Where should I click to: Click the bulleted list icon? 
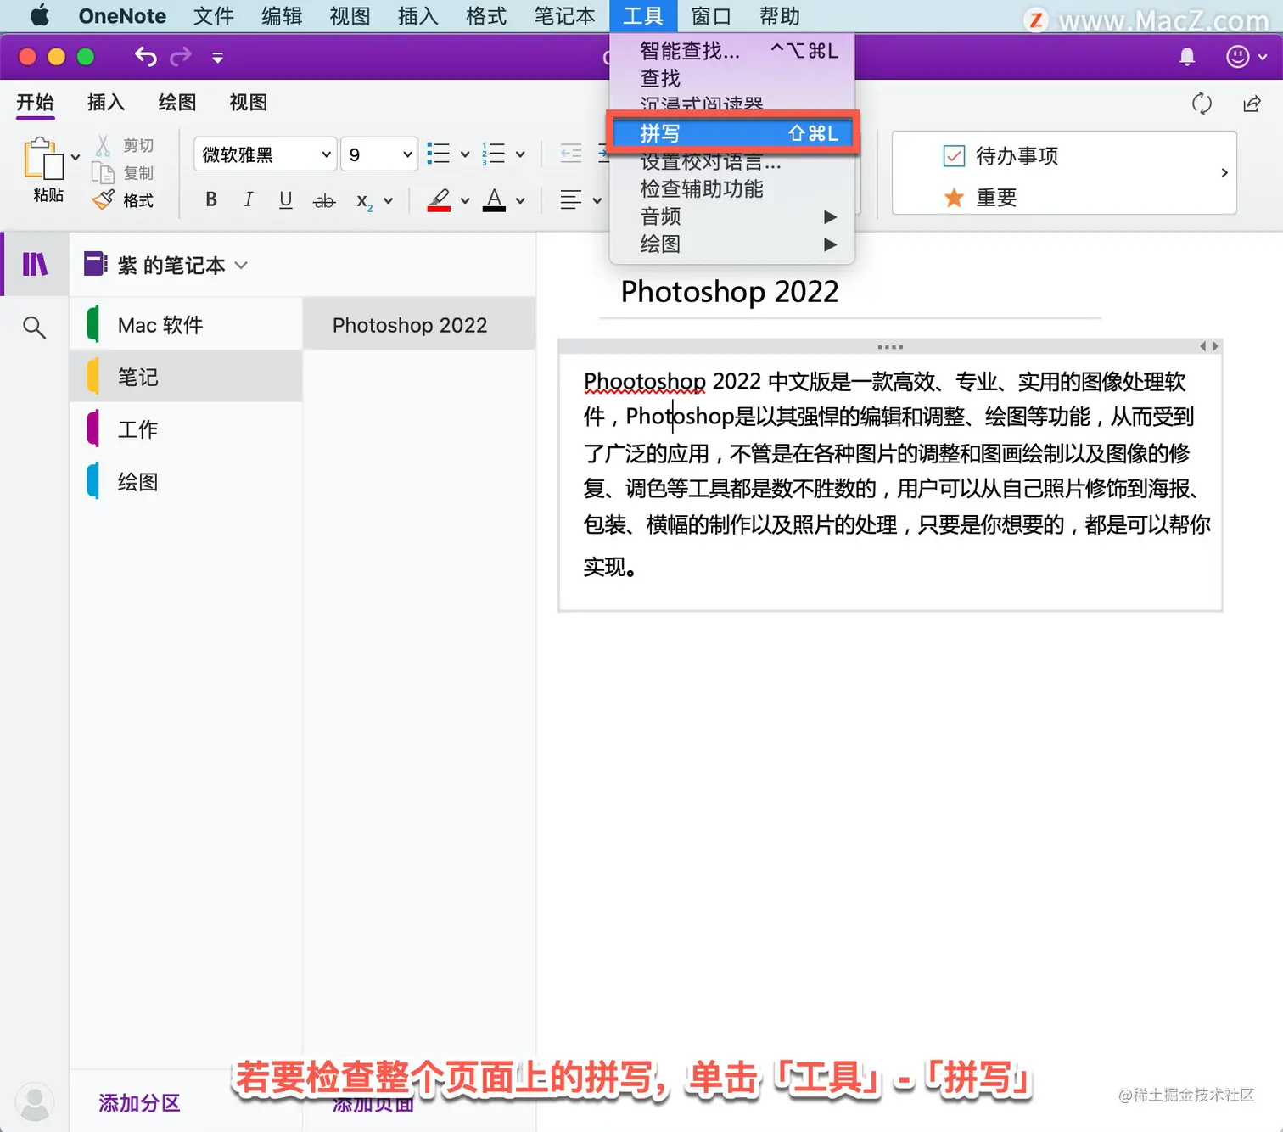(x=438, y=154)
